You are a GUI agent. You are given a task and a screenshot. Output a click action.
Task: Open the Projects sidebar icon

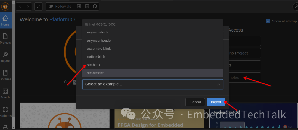tap(5, 38)
